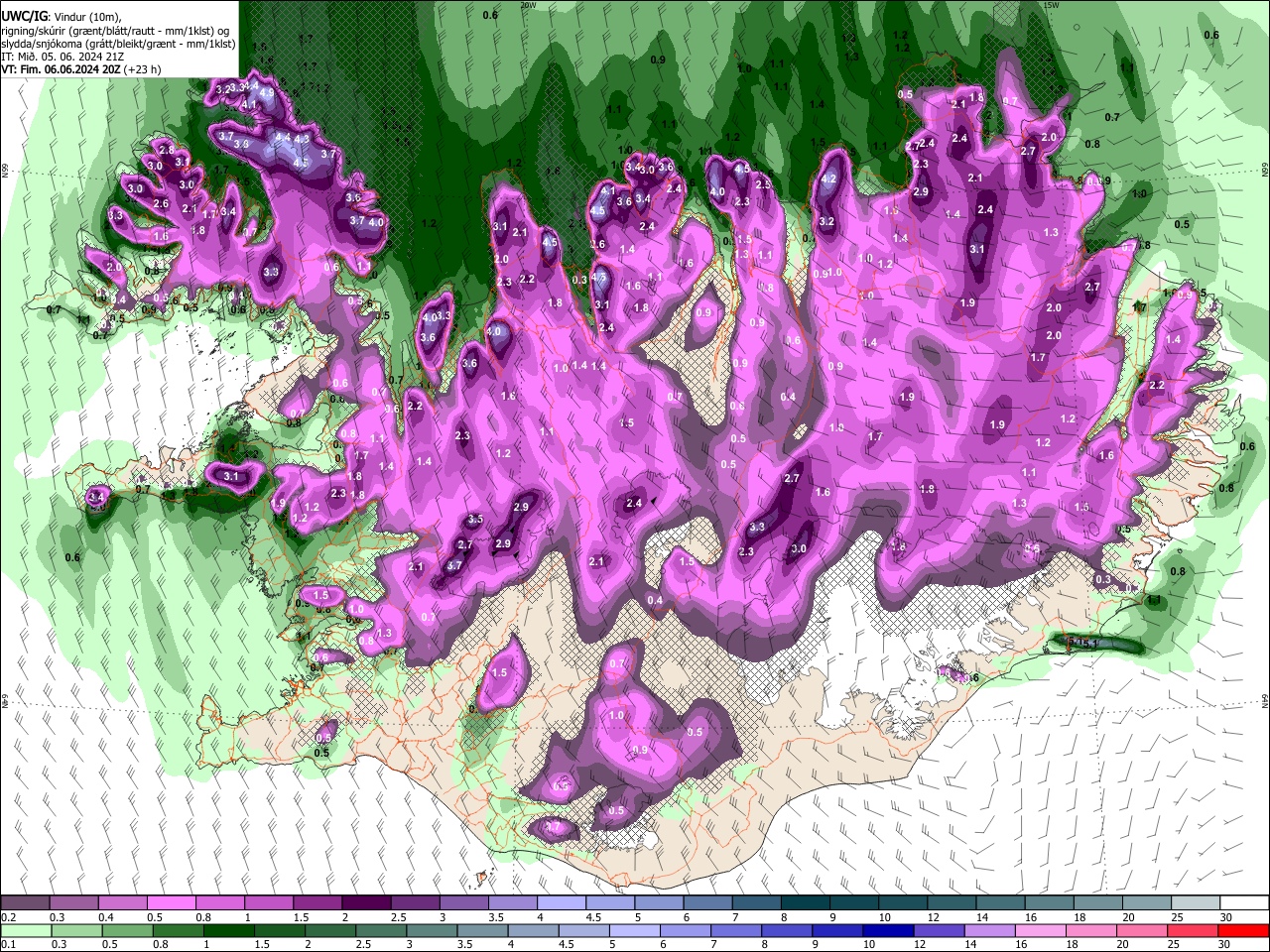Click the 15W longitude label at top
This screenshot has height=952, width=1270.
tap(1052, 5)
